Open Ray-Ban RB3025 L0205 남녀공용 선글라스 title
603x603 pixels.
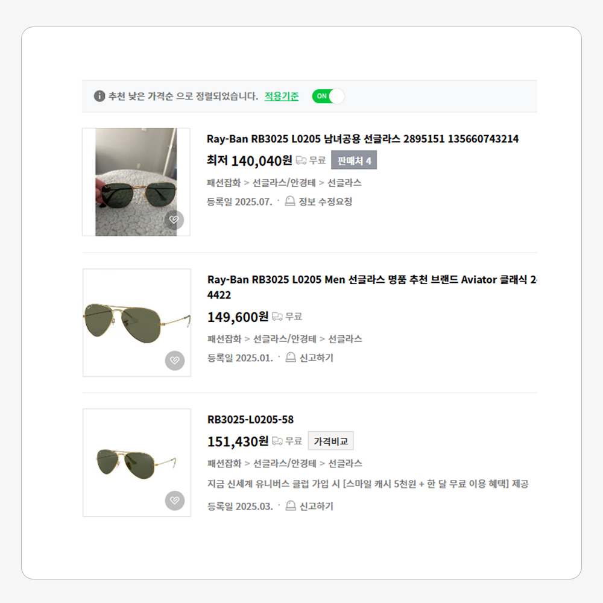(x=362, y=139)
